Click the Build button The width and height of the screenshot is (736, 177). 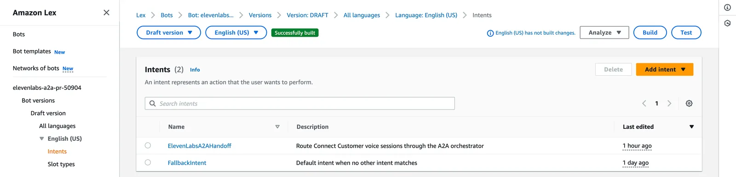point(650,33)
